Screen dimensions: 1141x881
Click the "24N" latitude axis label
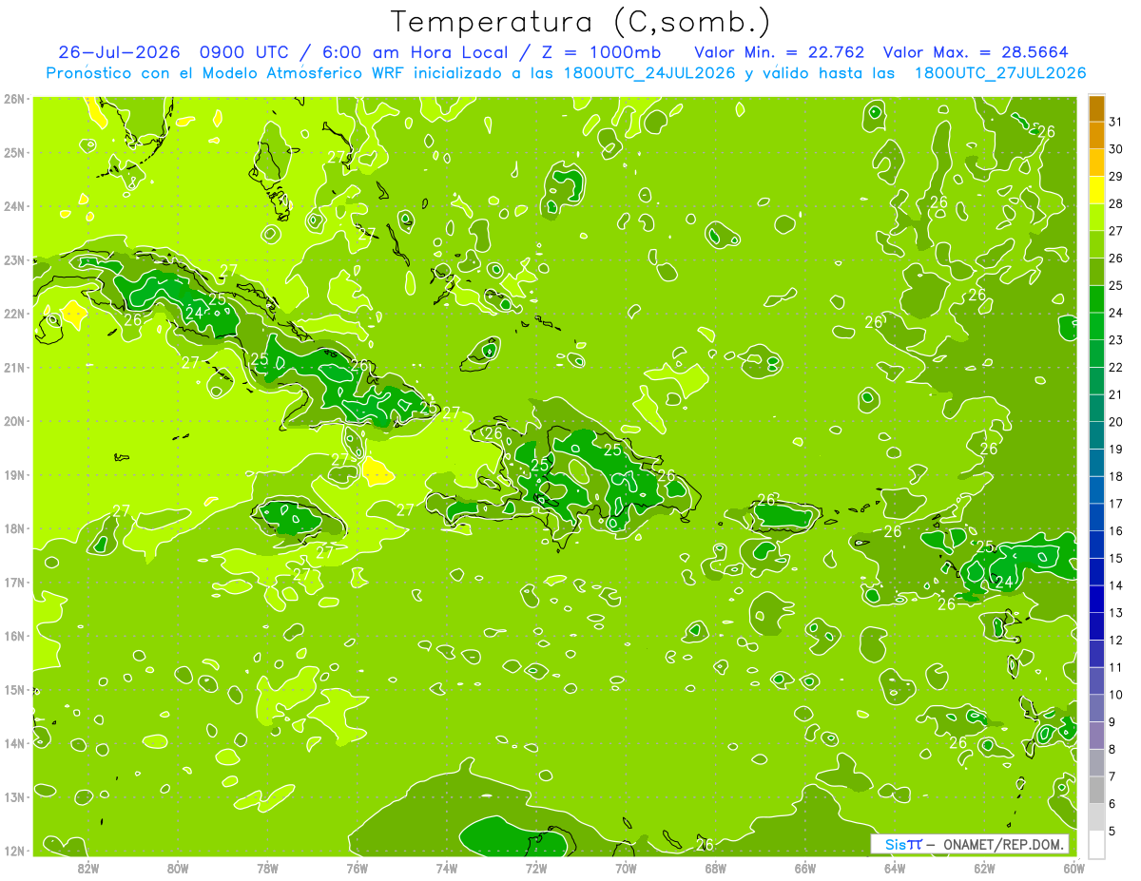pyautogui.click(x=14, y=206)
